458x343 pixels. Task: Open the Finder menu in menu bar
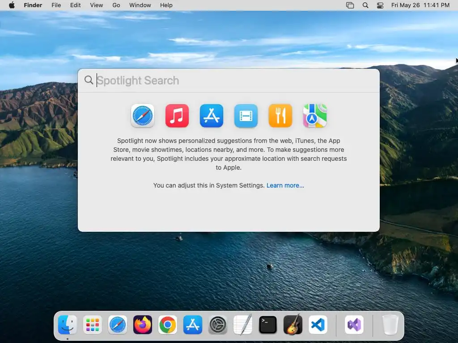33,5
